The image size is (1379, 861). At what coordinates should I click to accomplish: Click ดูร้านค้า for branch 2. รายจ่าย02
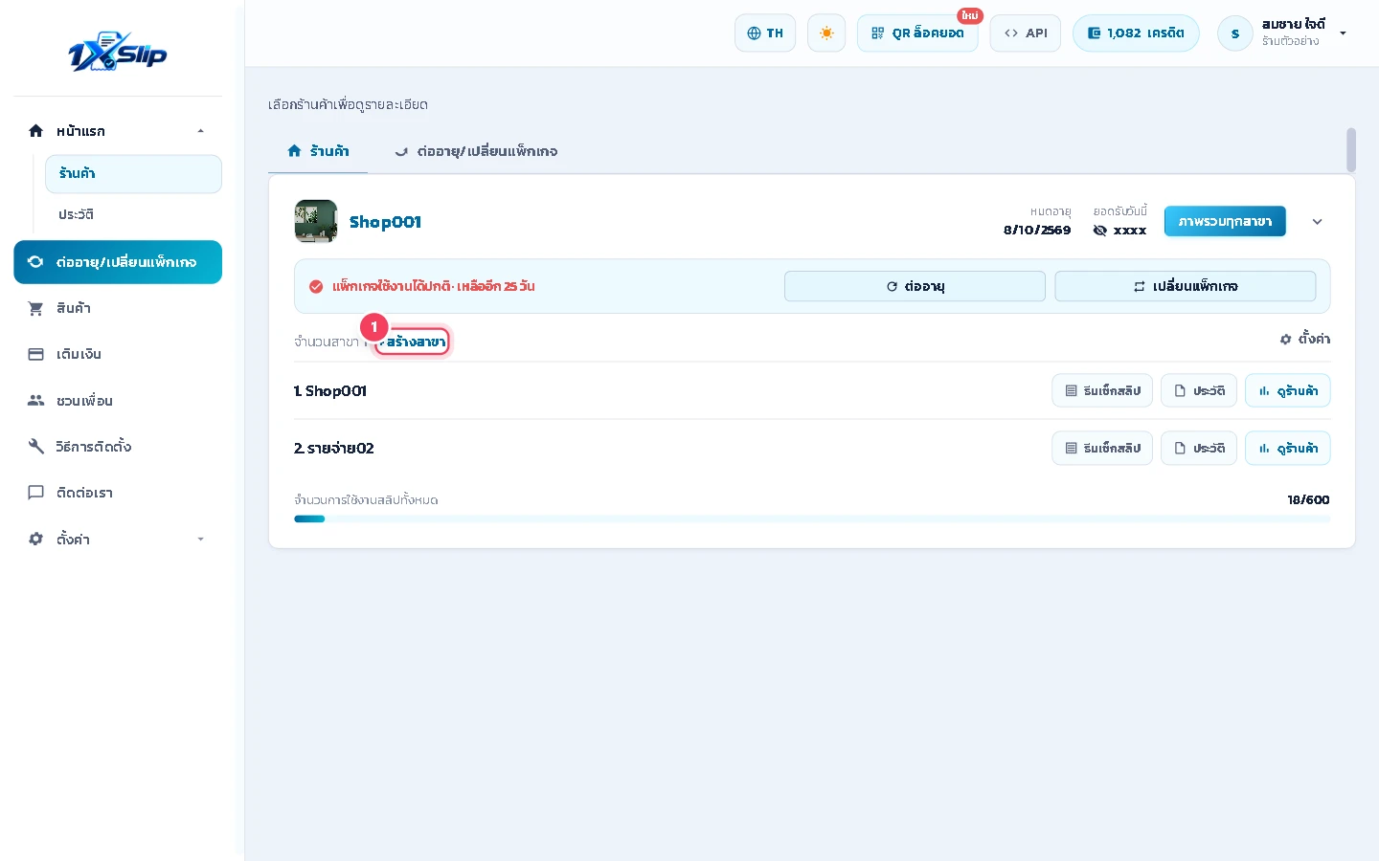click(1288, 448)
